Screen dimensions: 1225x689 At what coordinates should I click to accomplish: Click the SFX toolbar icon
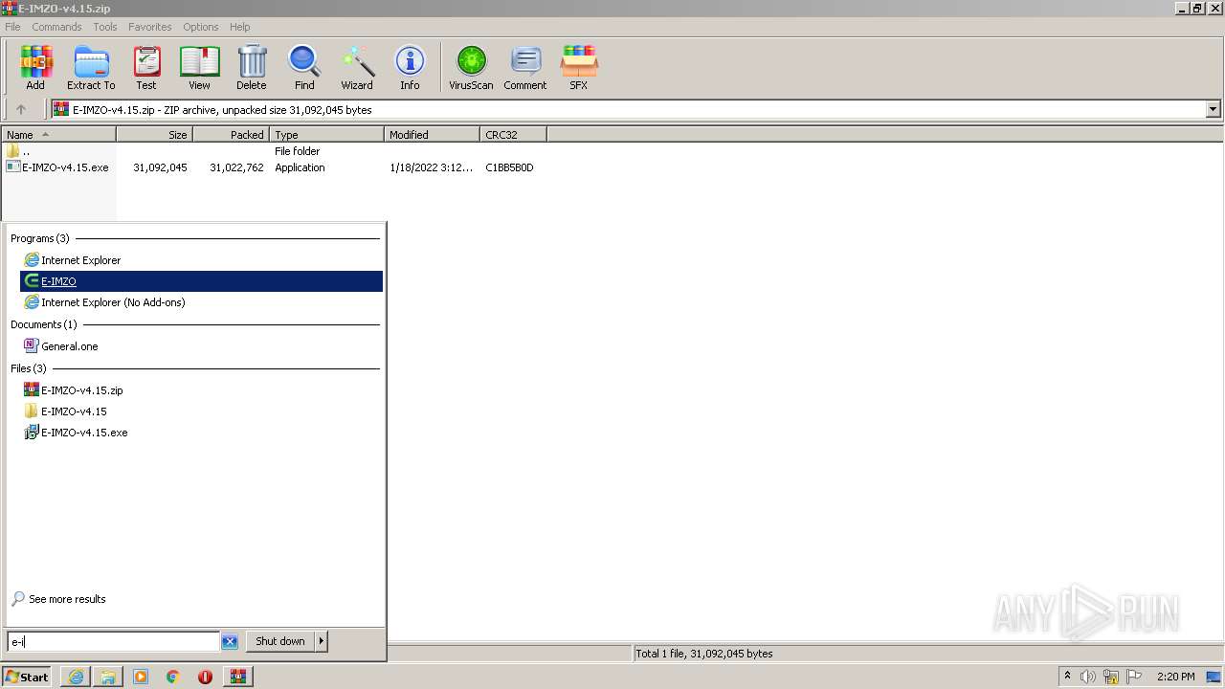pyautogui.click(x=579, y=68)
